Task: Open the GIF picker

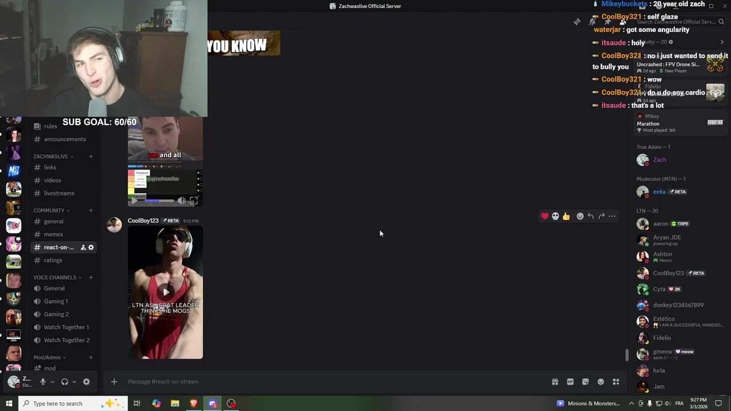Action: (570, 382)
